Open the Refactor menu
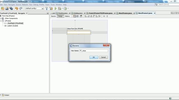The height and width of the screenshot is (100, 179). 25,5
